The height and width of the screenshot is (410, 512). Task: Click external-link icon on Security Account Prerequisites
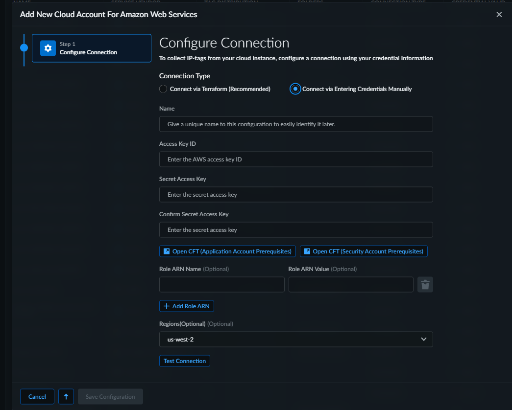307,251
